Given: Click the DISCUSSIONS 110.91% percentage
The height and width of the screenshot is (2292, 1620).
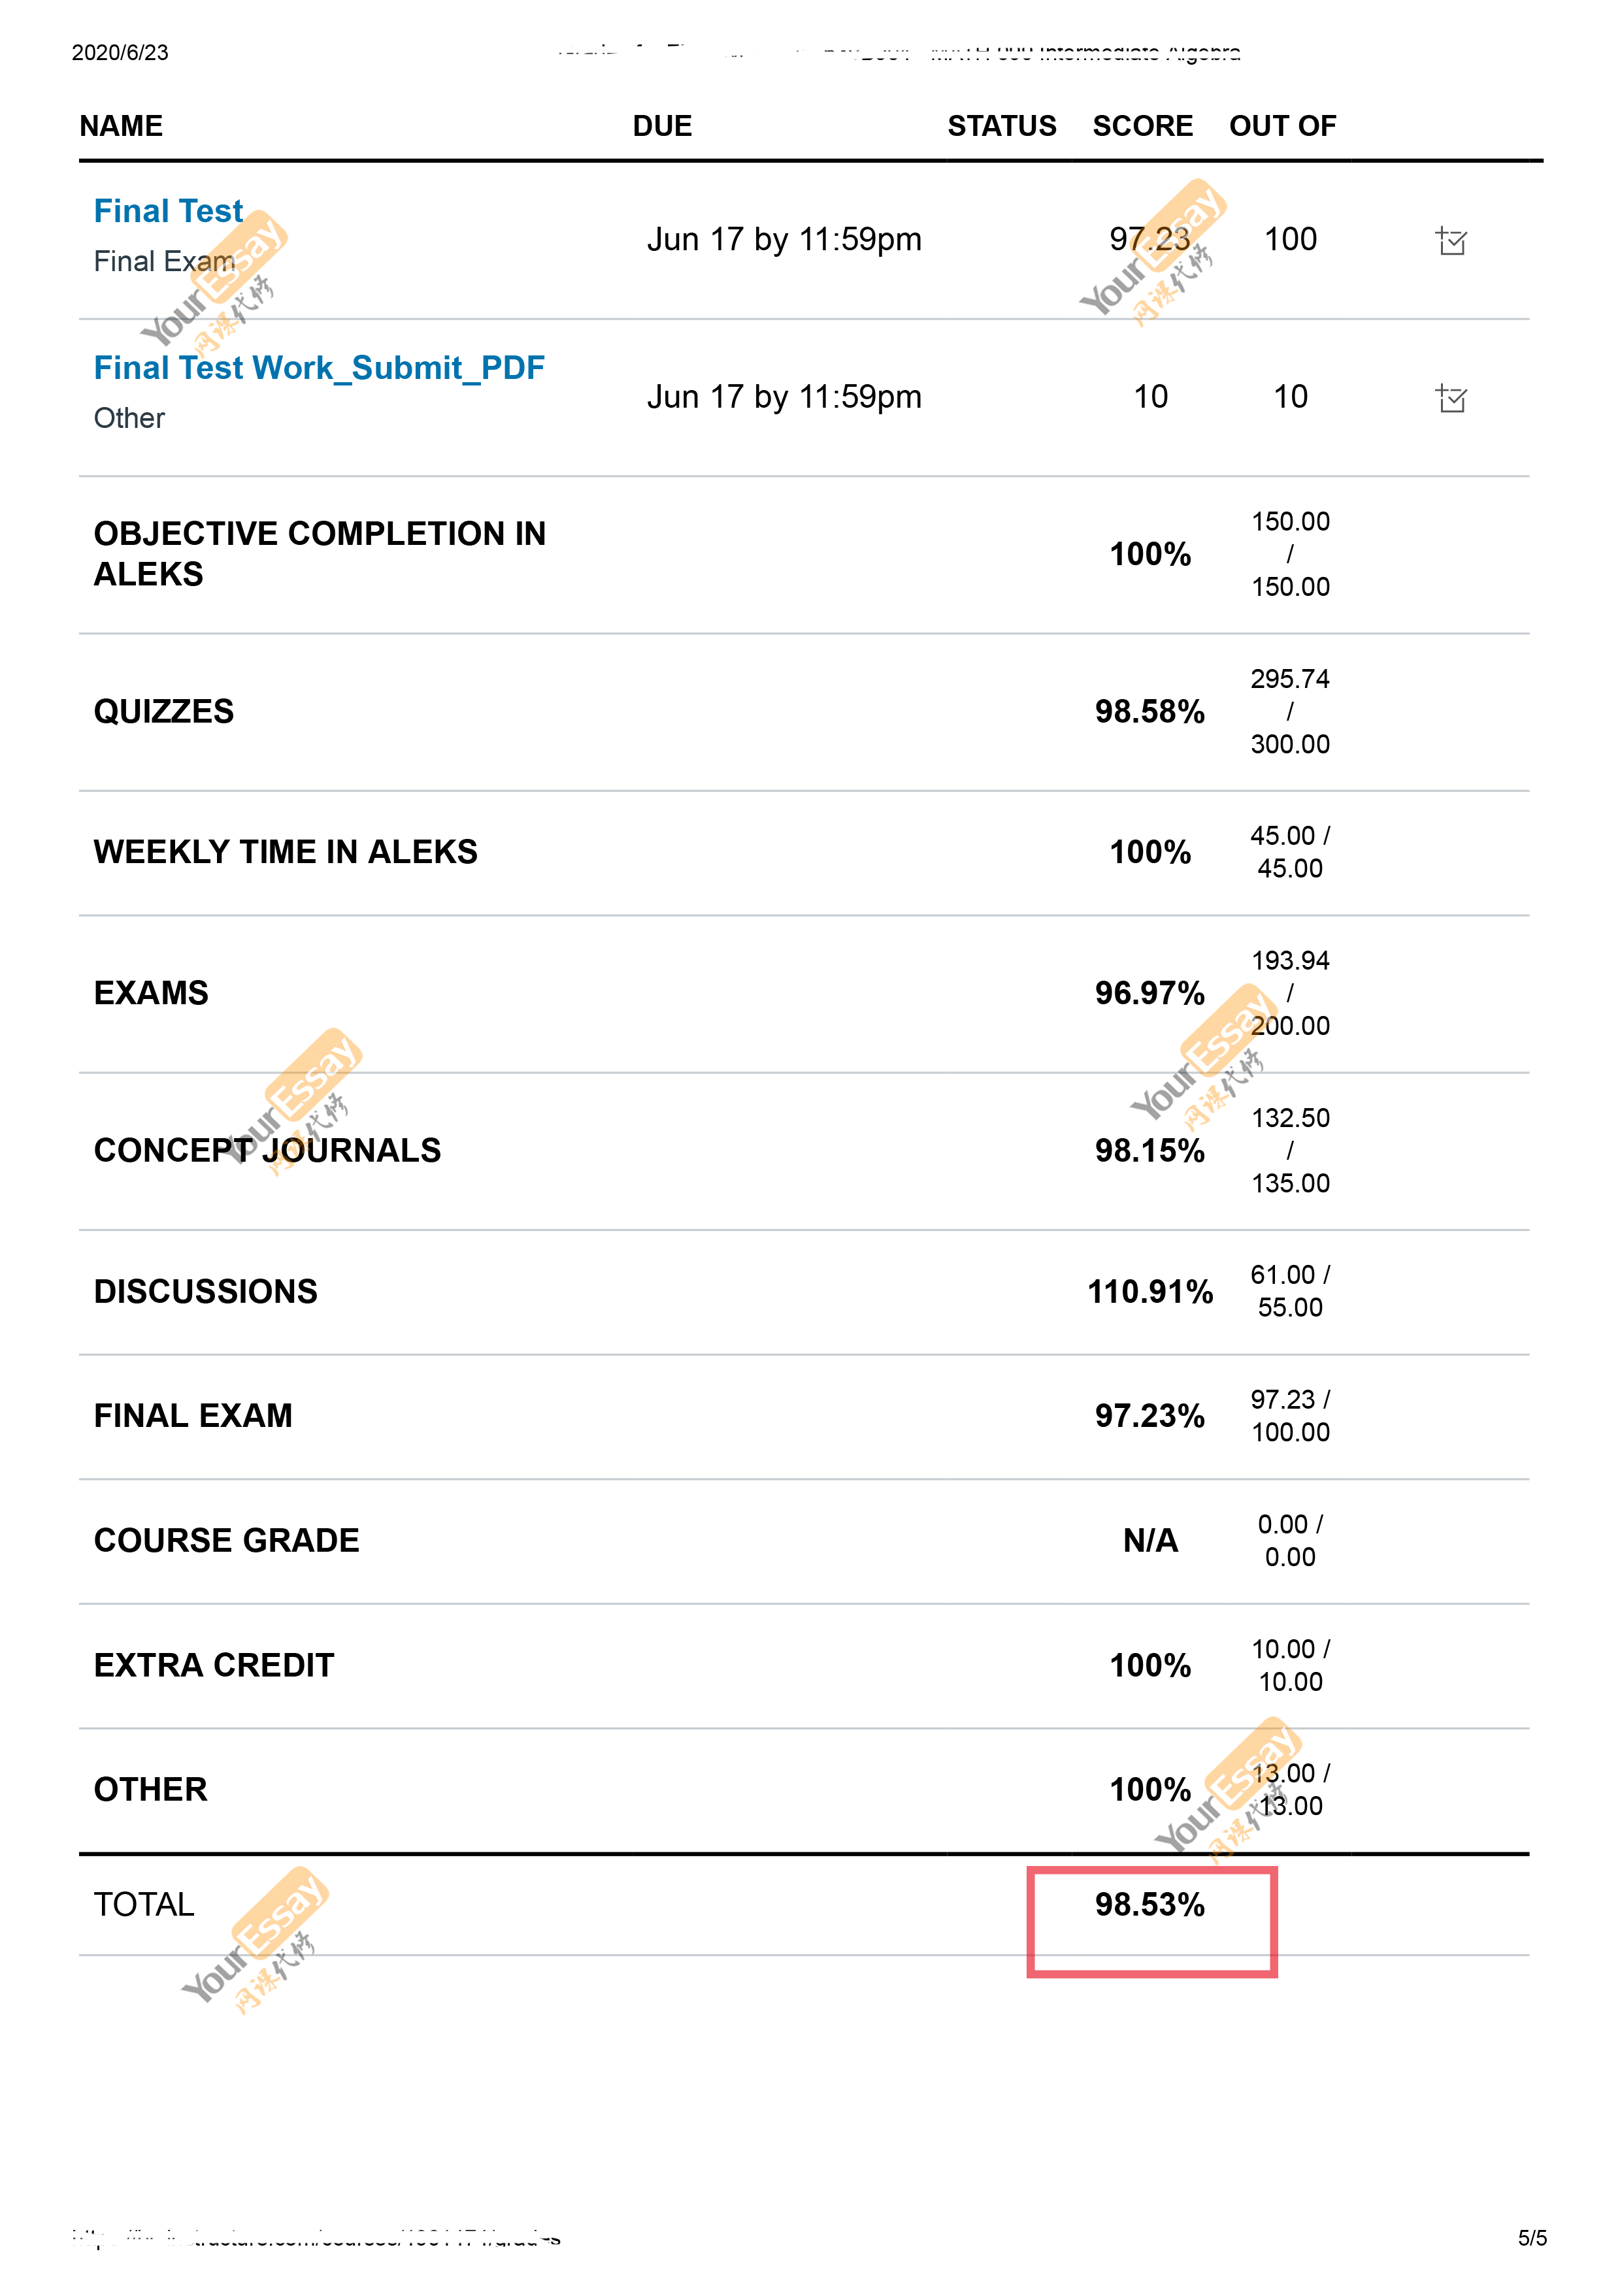Looking at the screenshot, I should (x=1150, y=1292).
